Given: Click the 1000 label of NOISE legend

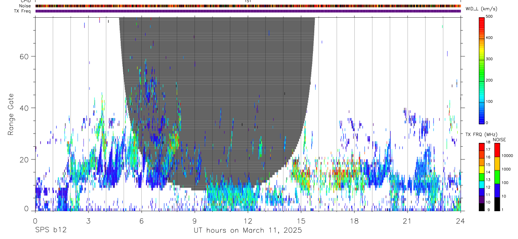Looking at the screenshot, I should point(507,169).
